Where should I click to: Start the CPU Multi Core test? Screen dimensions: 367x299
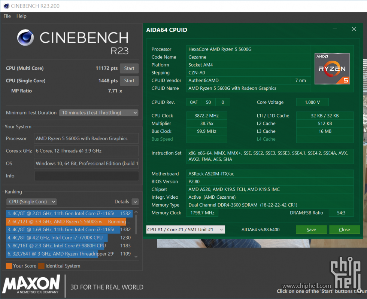(x=129, y=68)
